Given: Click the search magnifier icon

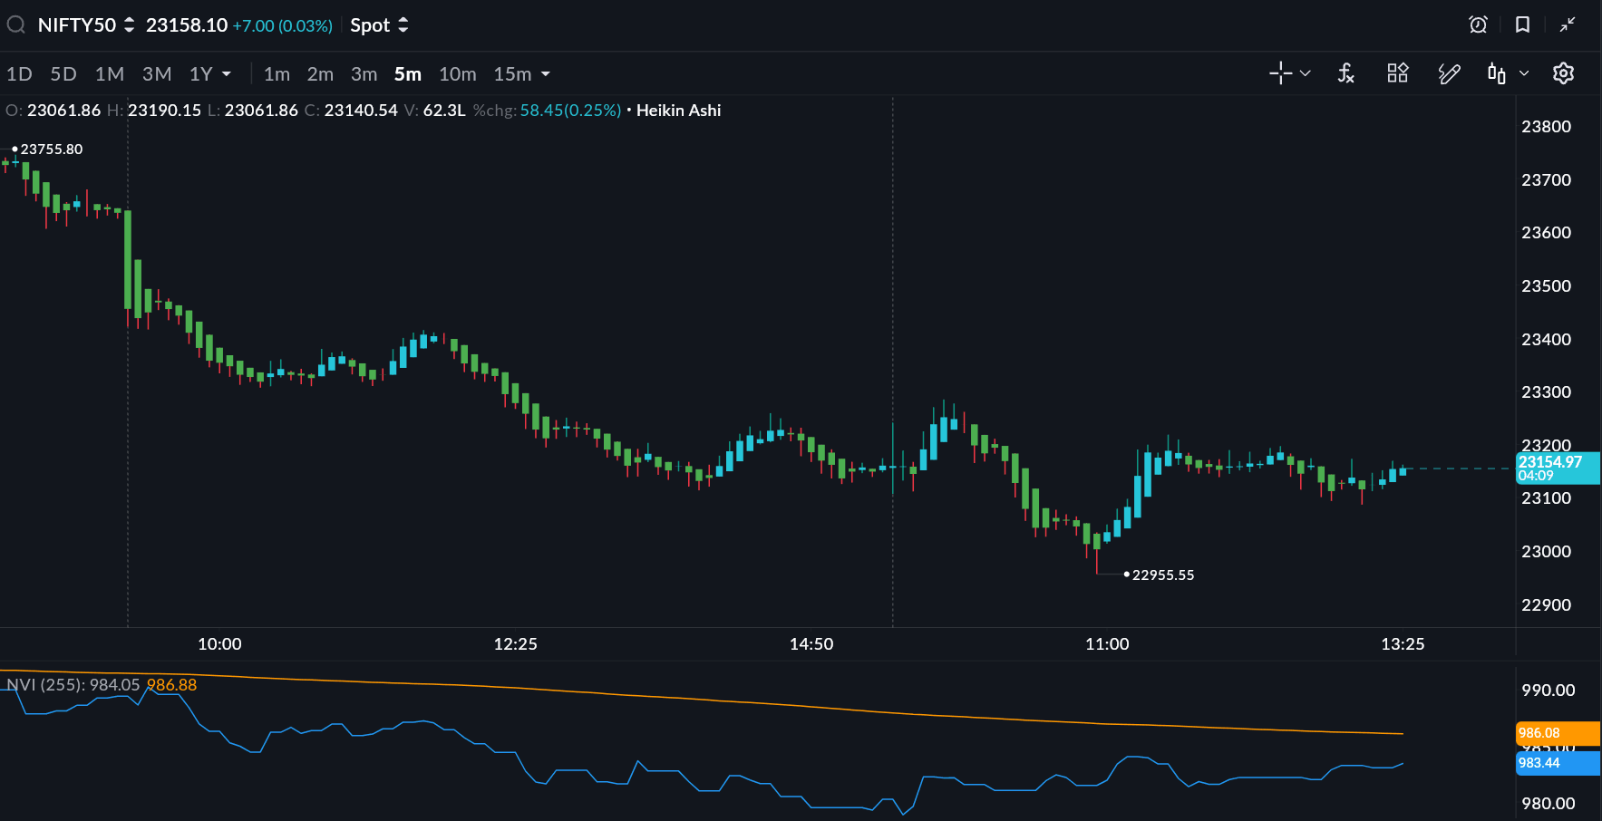Looking at the screenshot, I should [x=15, y=24].
